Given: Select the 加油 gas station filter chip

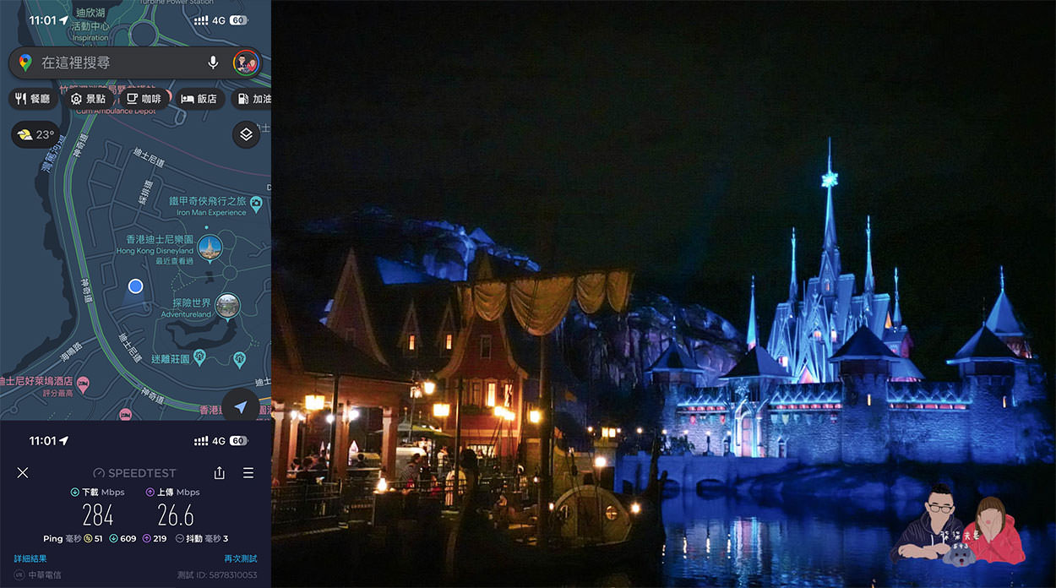Looking at the screenshot, I should pyautogui.click(x=253, y=99).
